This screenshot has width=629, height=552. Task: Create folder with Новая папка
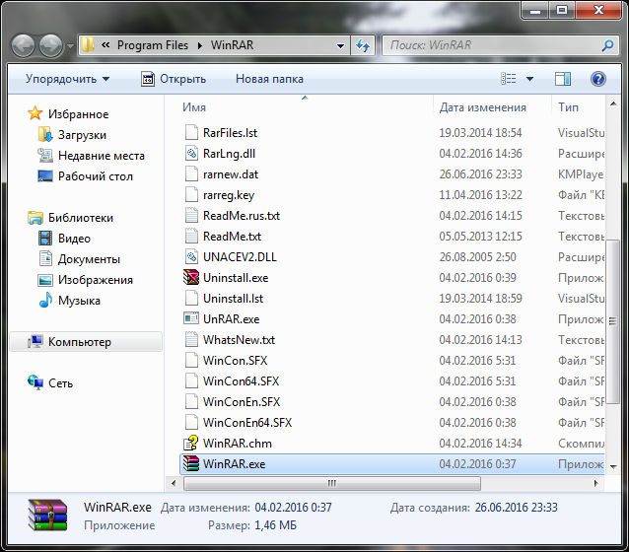(x=269, y=79)
